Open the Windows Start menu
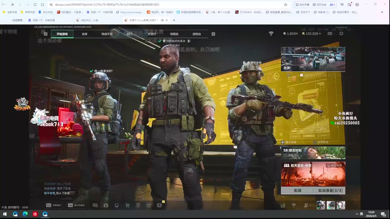390x219 pixels. [x=5, y=214]
